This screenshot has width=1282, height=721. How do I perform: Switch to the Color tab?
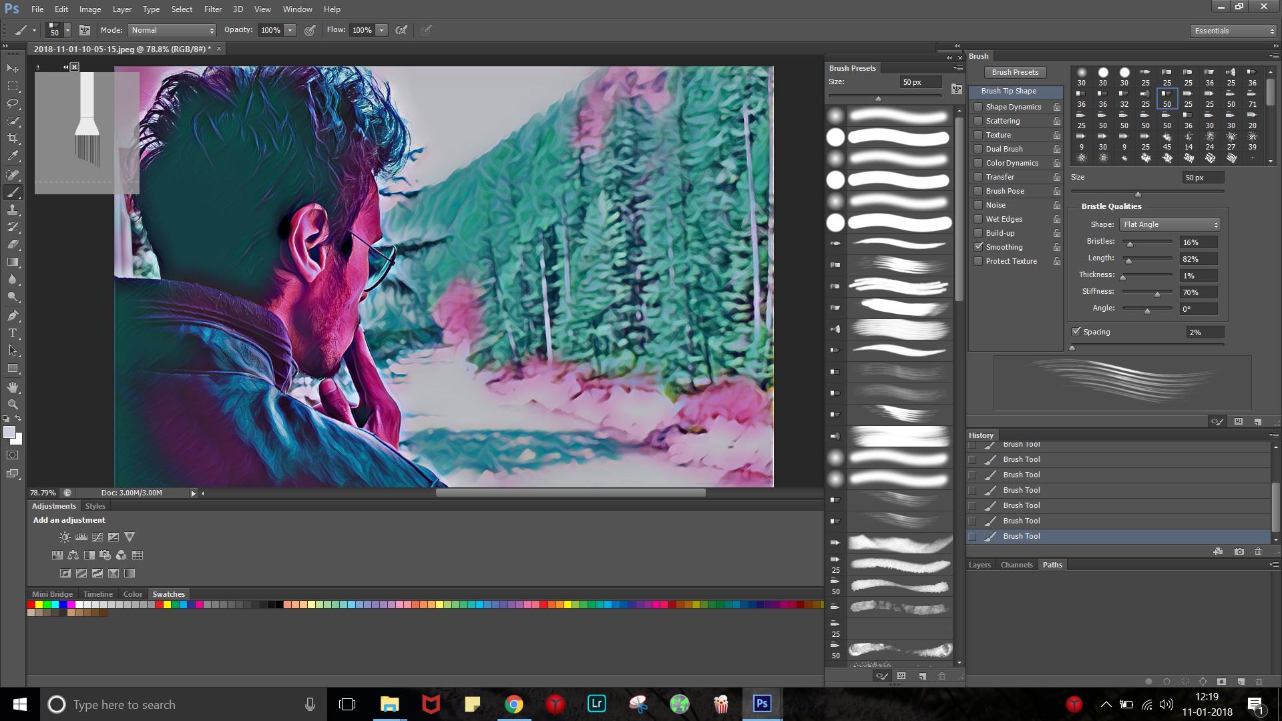coord(133,594)
